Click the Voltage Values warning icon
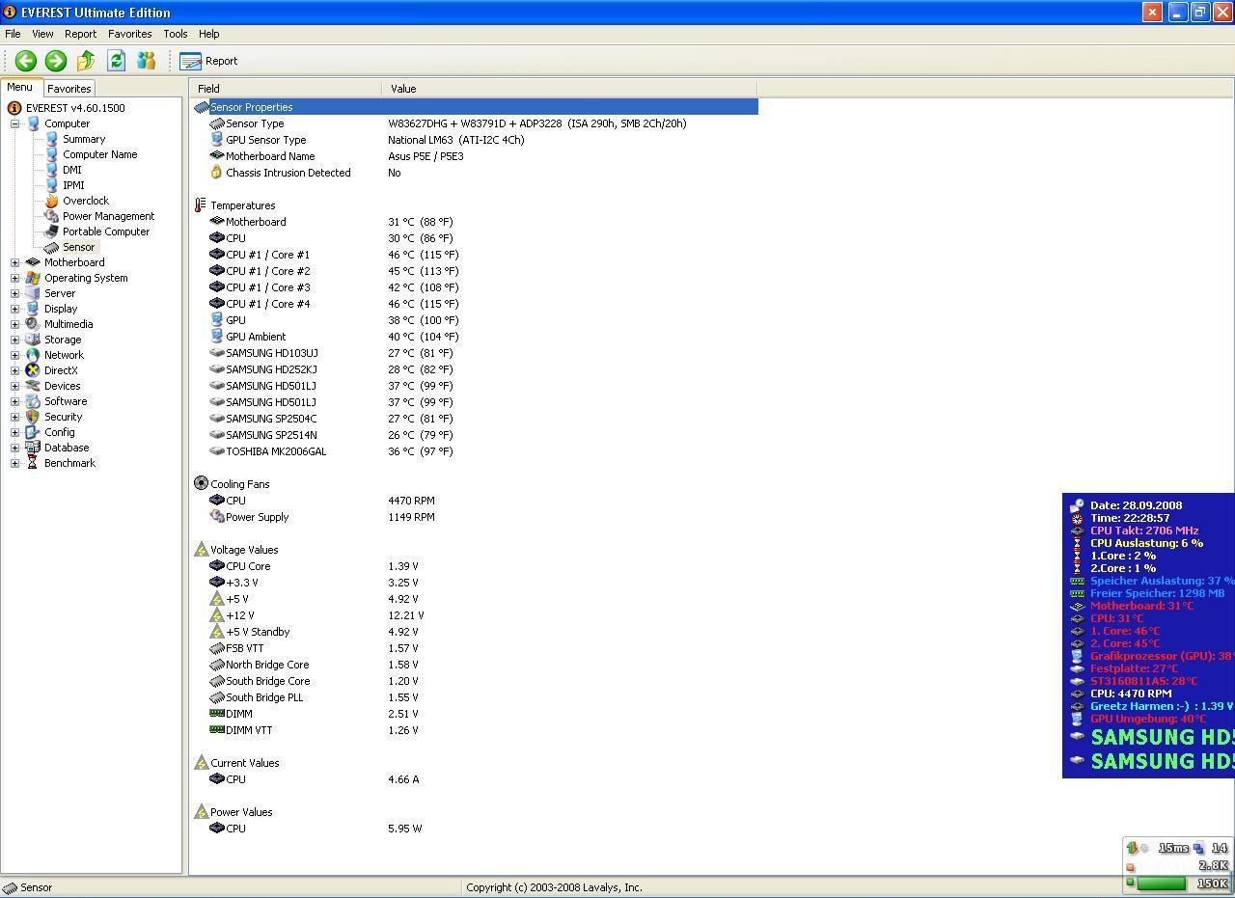Screen dimensions: 1235x898 tap(201, 550)
